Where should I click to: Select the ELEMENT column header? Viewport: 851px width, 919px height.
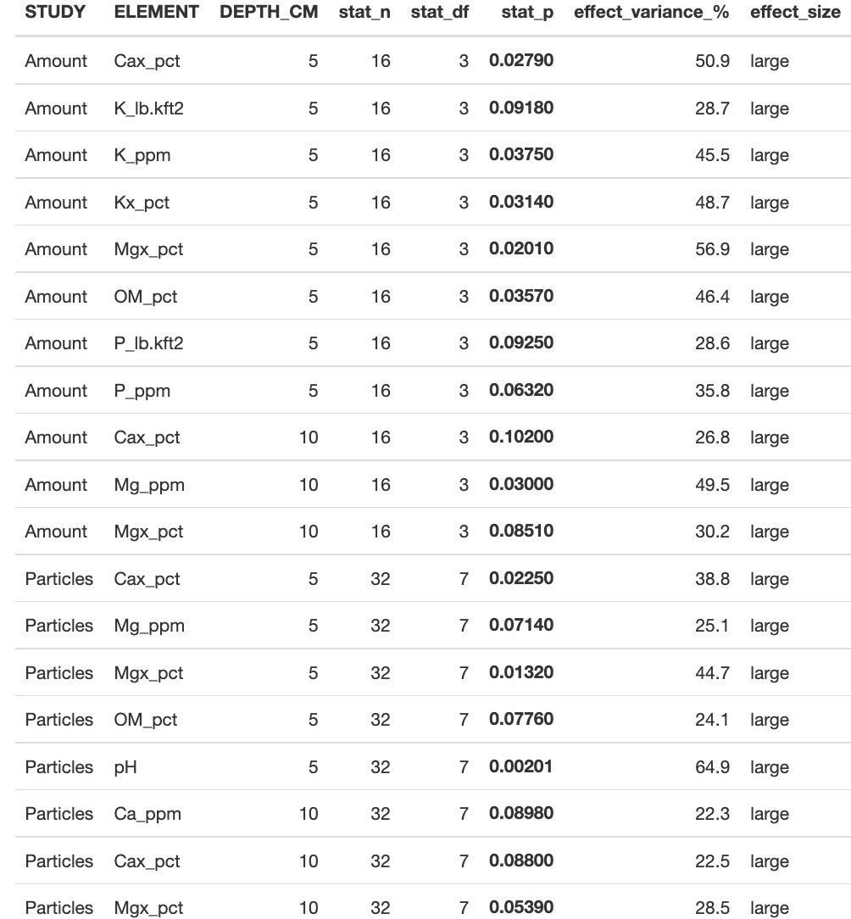pos(157,12)
